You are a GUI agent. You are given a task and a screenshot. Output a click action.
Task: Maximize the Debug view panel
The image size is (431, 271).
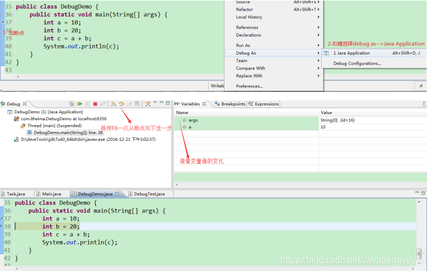(x=168, y=103)
